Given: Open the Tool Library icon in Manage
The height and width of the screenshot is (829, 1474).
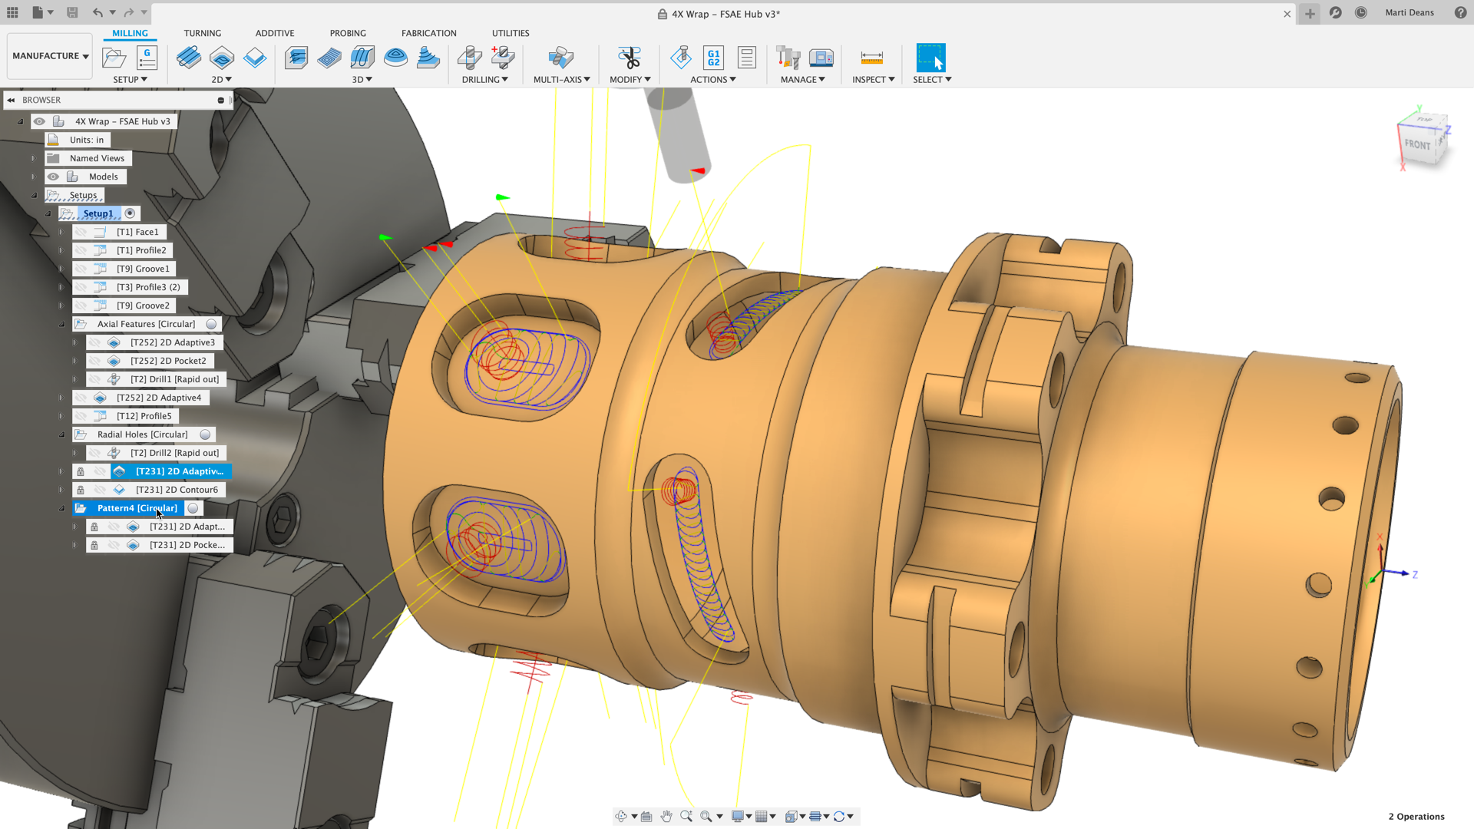Looking at the screenshot, I should coord(788,58).
